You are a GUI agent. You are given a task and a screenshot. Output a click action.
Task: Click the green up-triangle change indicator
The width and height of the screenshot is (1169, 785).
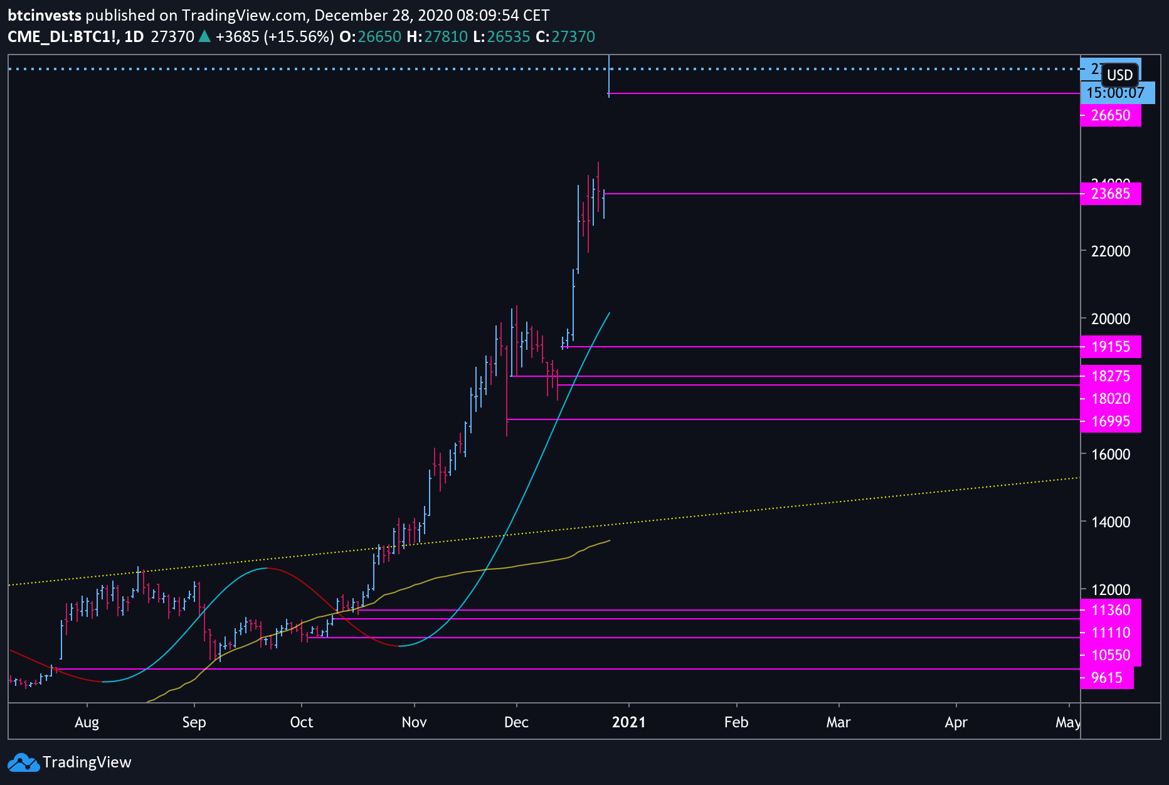(x=204, y=36)
